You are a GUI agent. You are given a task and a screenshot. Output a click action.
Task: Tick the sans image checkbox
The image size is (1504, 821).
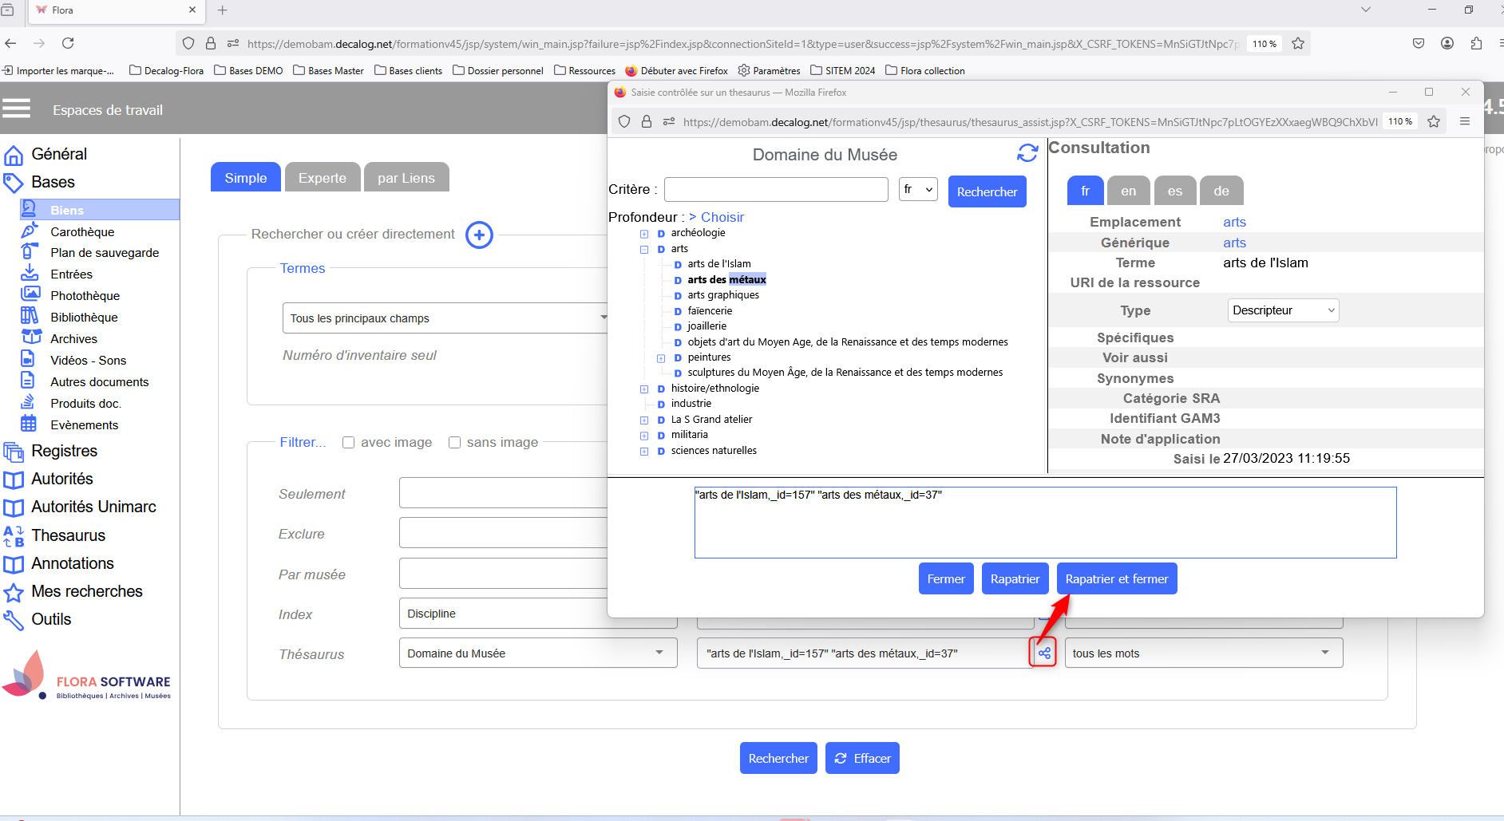point(454,443)
